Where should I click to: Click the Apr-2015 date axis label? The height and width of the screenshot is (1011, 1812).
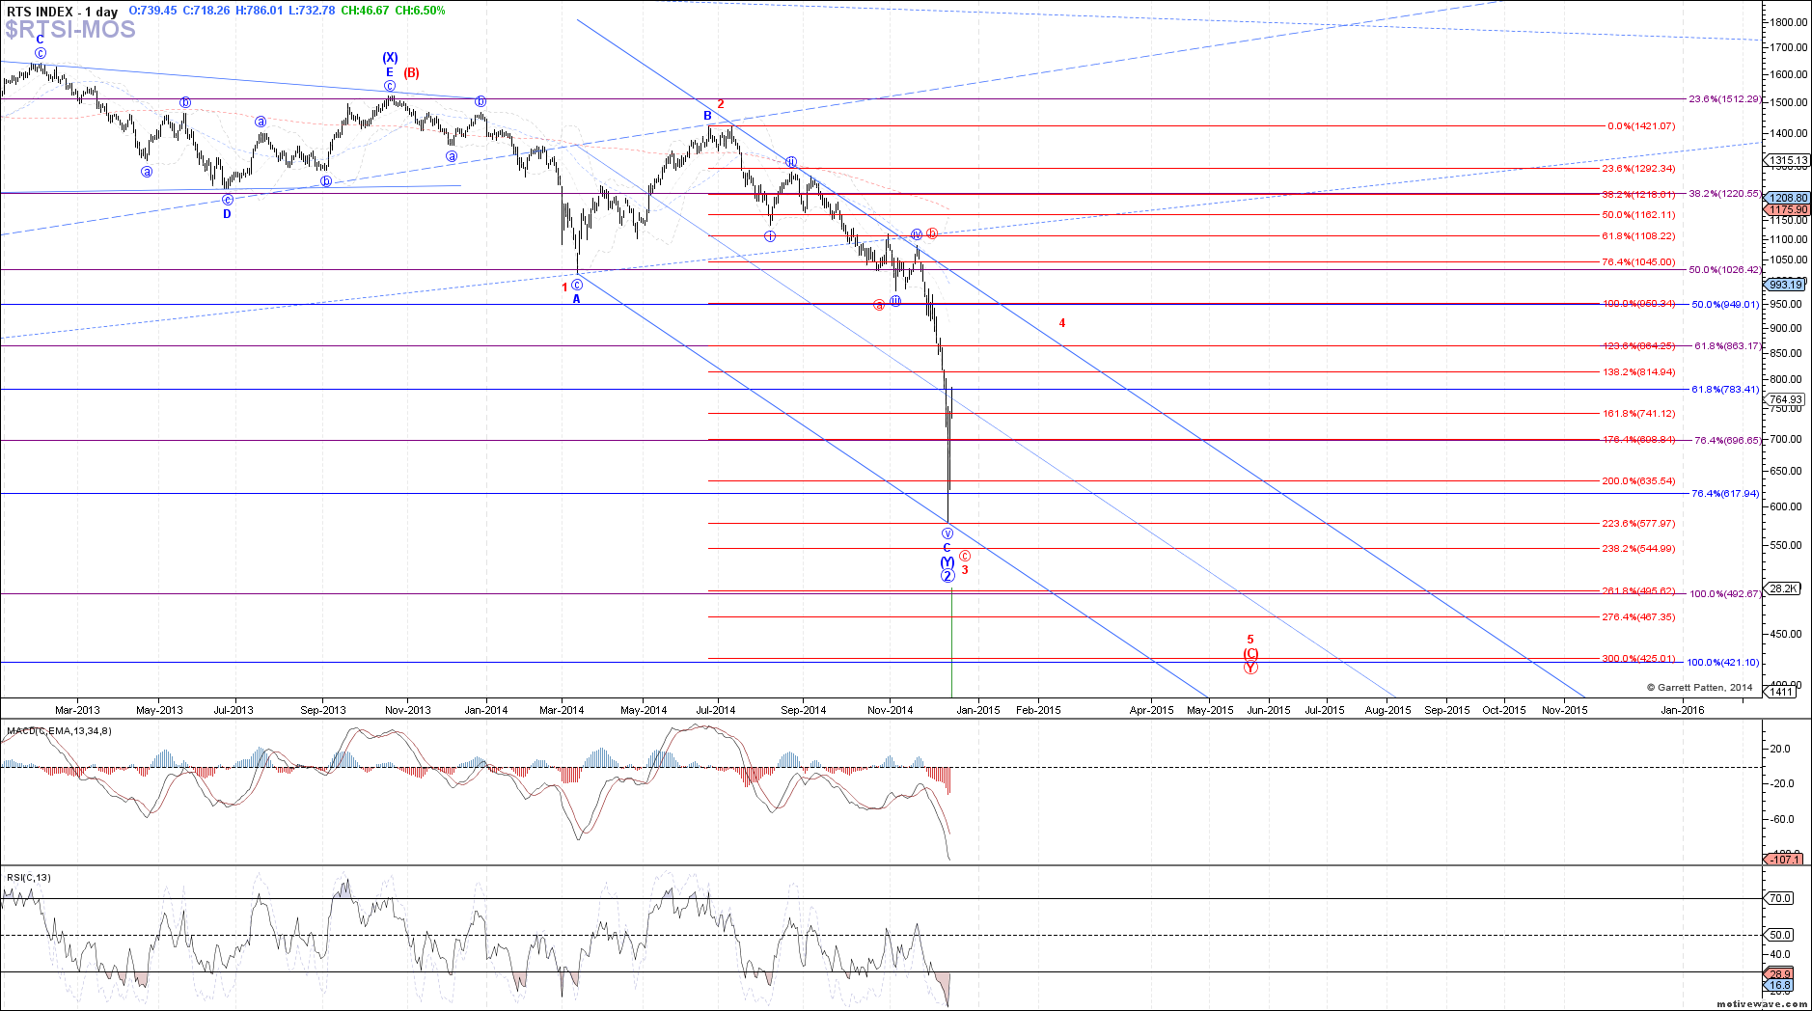[1152, 710]
